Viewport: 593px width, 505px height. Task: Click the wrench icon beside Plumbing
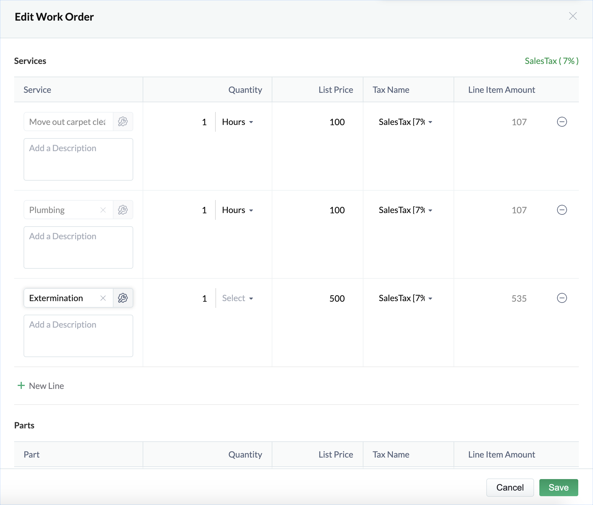pyautogui.click(x=123, y=210)
